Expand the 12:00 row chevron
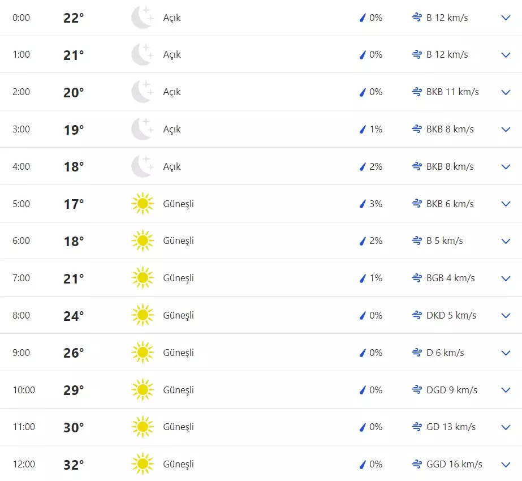This screenshot has width=522, height=481. tap(506, 465)
